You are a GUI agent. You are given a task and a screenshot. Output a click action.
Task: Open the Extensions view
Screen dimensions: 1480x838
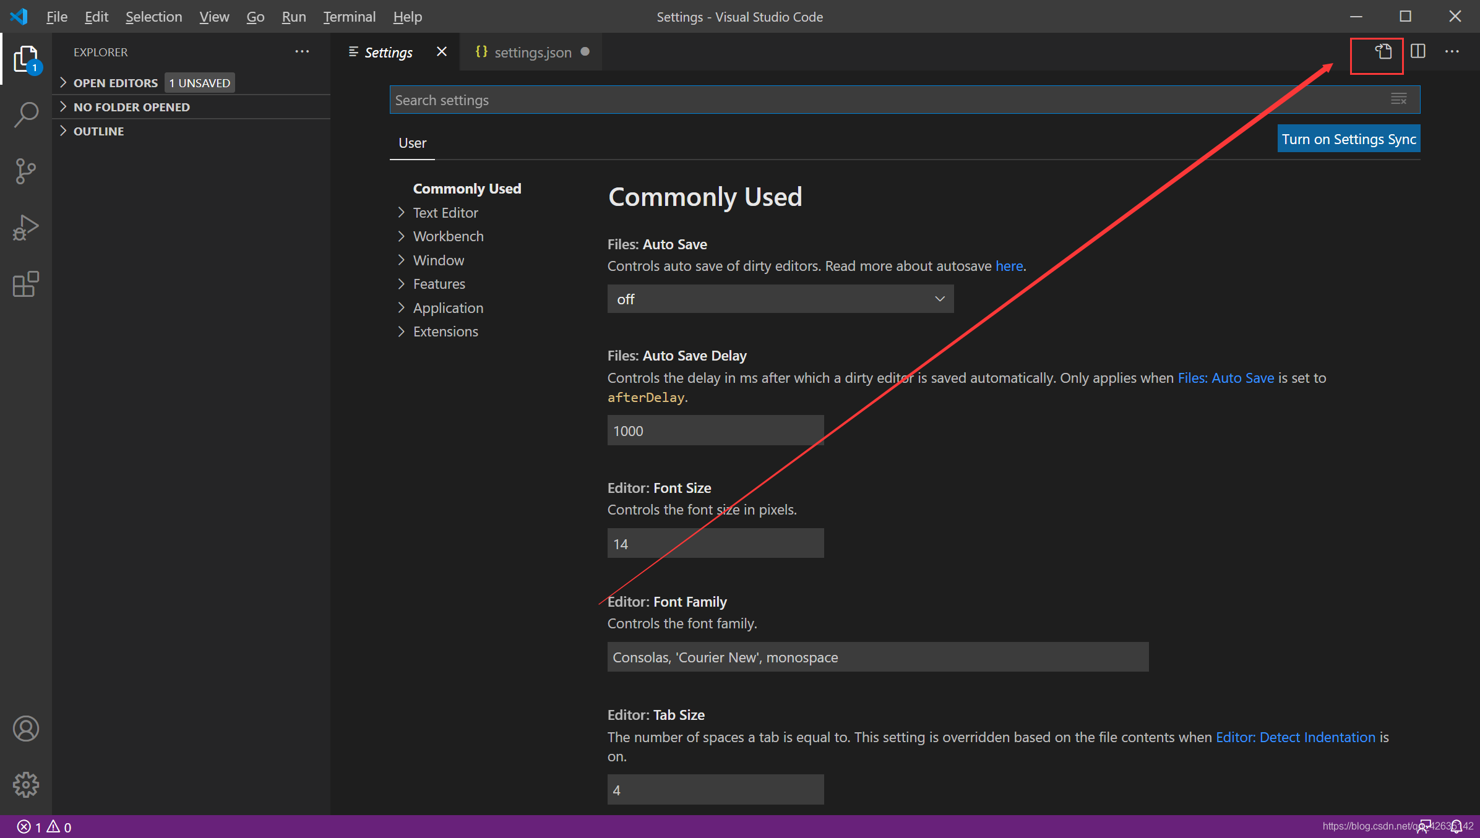click(x=26, y=284)
